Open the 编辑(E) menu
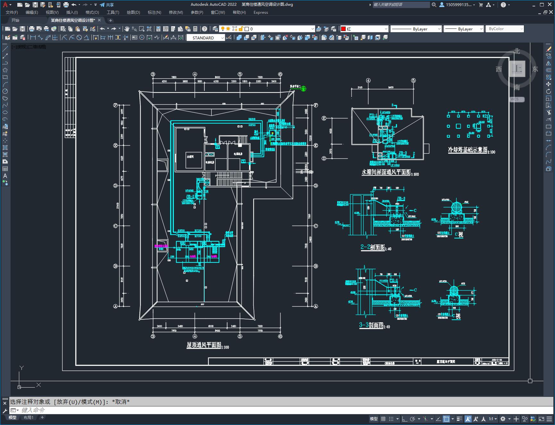 click(x=32, y=12)
